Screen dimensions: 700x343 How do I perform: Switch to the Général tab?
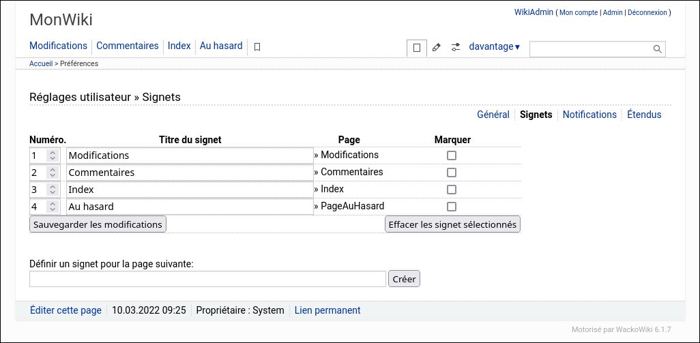tap(493, 115)
